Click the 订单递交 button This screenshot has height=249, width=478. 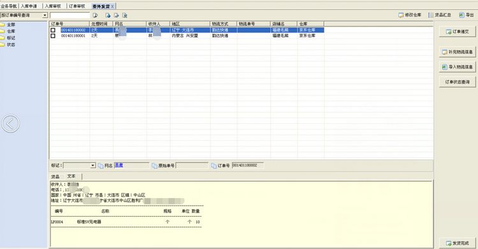(x=457, y=32)
